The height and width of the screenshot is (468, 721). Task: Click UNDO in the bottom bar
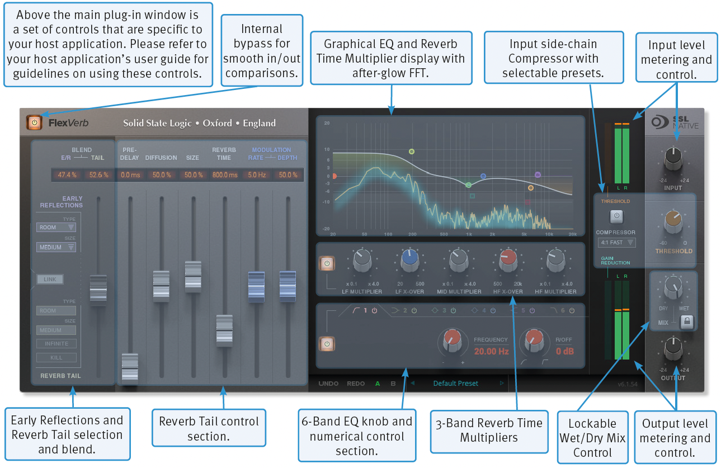click(x=328, y=384)
